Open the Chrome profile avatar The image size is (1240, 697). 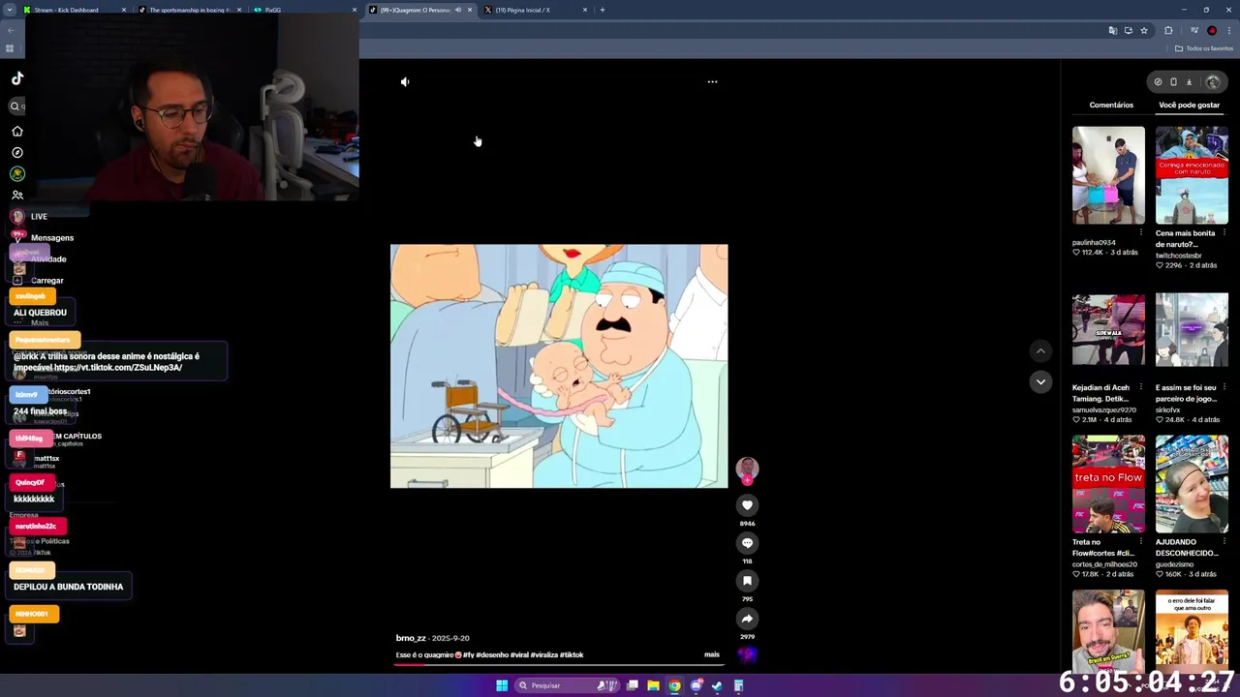tap(1211, 30)
